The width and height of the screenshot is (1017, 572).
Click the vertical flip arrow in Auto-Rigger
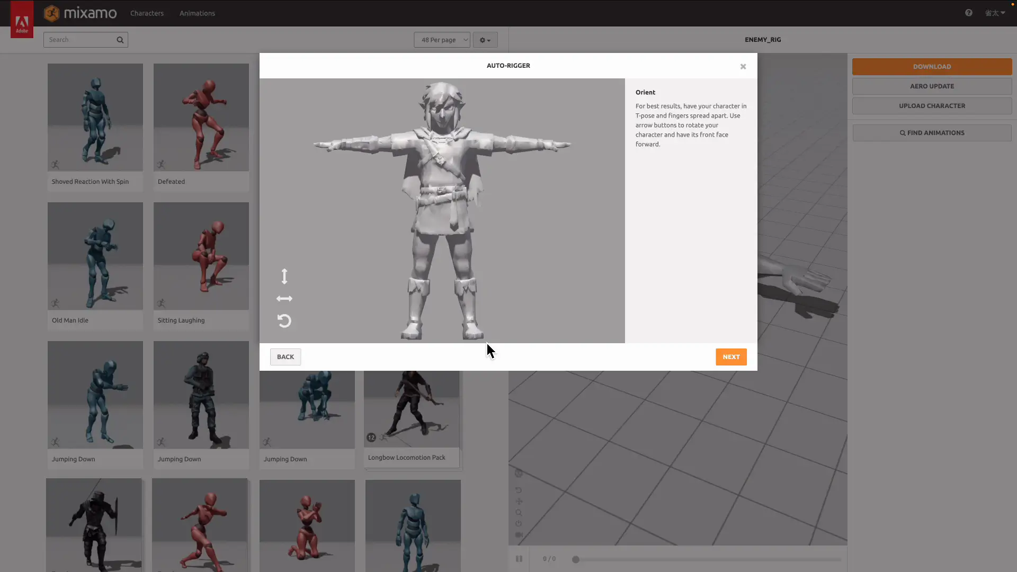(284, 276)
